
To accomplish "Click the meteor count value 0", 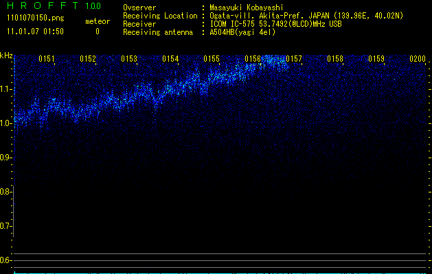I will coord(98,32).
